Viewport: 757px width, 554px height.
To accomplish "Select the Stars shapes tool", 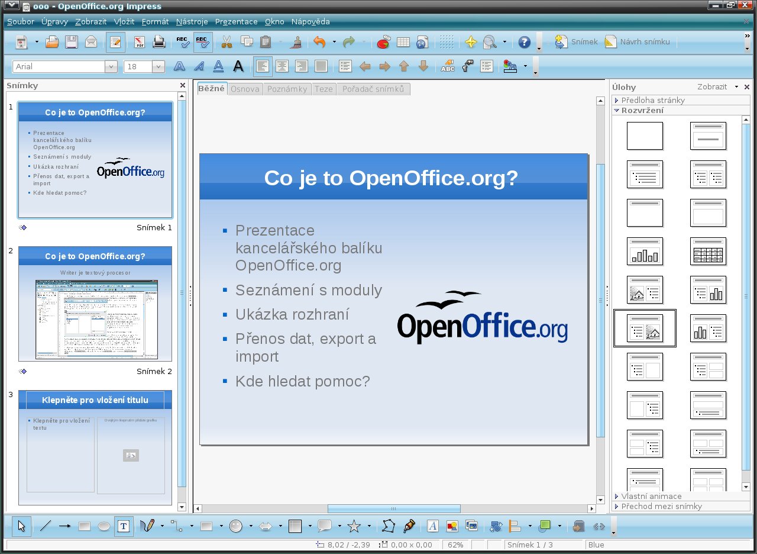I will [354, 526].
